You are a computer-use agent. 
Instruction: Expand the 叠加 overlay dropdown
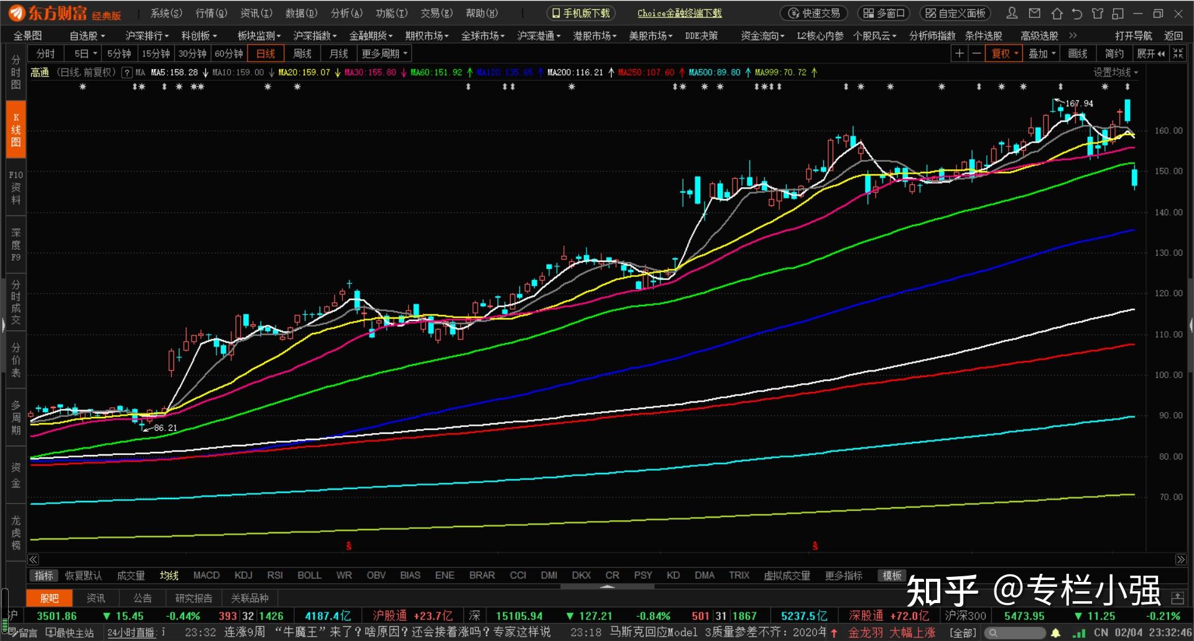1042,54
